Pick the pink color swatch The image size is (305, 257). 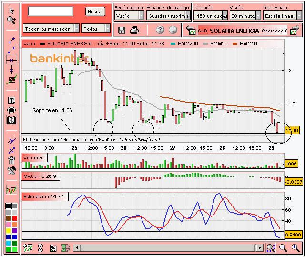(9, 225)
